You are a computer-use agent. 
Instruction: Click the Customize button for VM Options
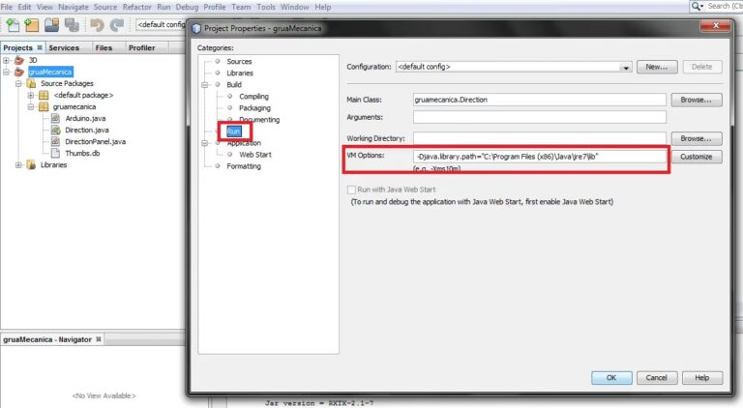697,157
